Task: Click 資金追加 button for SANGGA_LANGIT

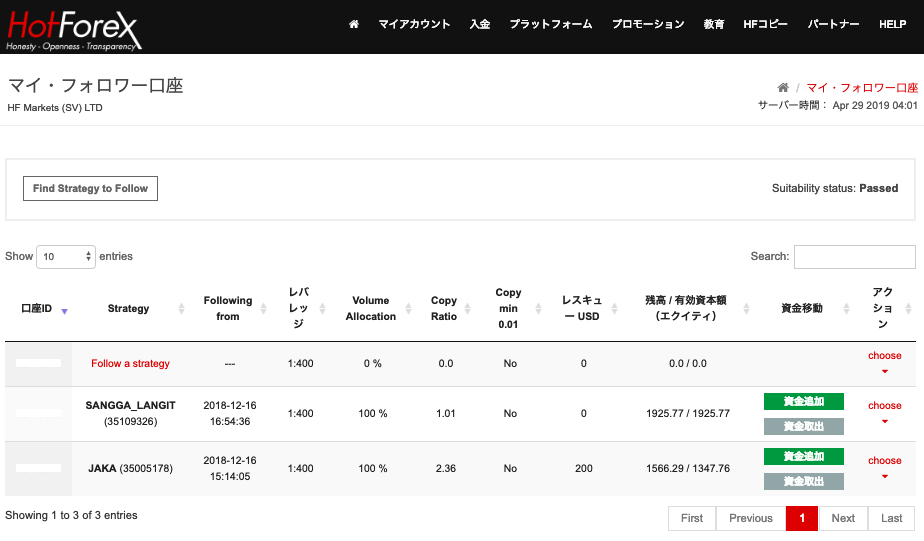Action: click(x=804, y=401)
